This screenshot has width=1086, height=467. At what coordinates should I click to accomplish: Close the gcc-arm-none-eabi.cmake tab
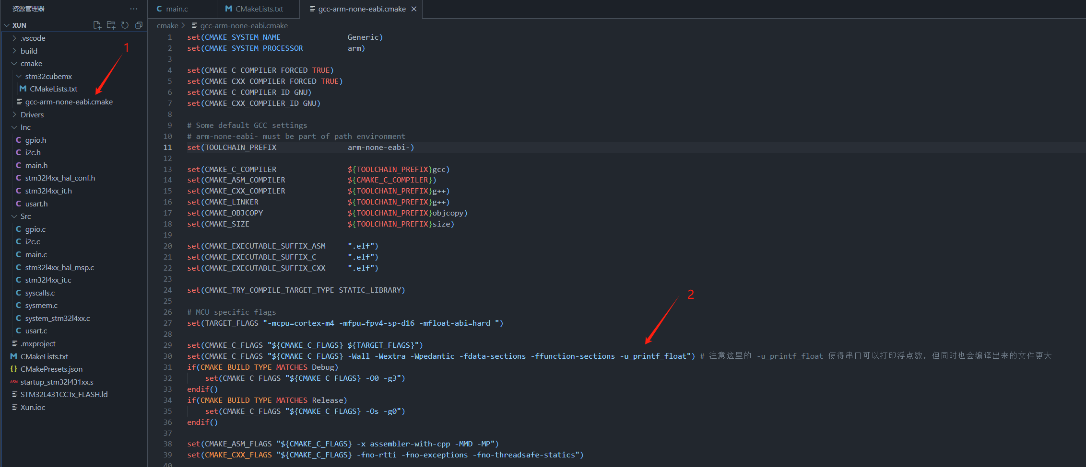[x=414, y=9]
